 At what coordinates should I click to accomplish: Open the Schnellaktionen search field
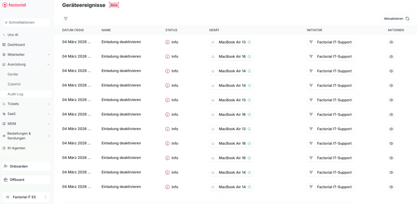pos(26,22)
